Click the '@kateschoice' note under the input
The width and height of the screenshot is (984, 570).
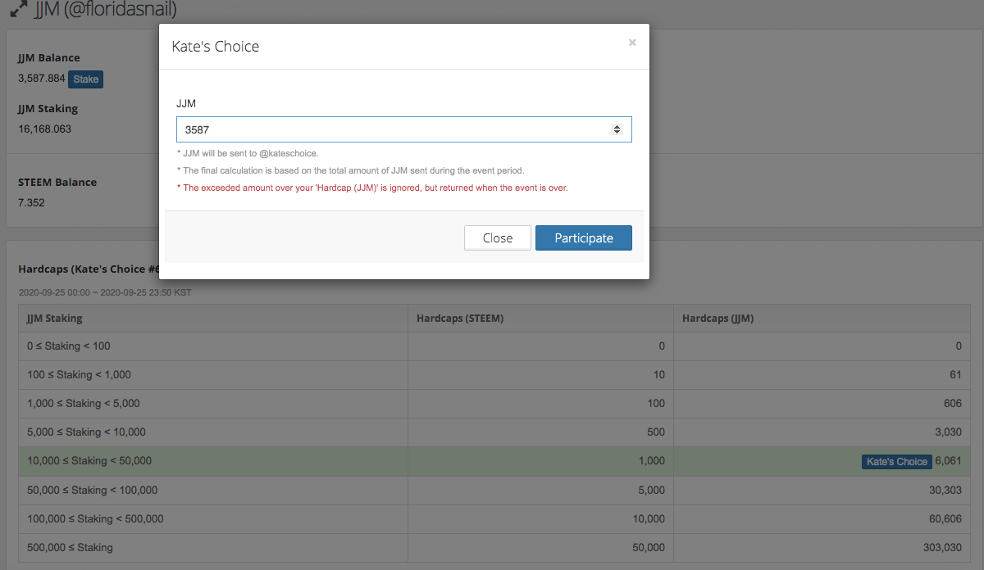(x=247, y=153)
